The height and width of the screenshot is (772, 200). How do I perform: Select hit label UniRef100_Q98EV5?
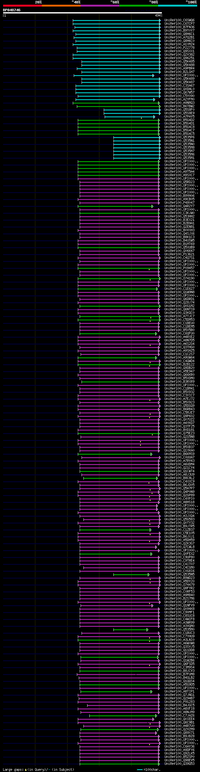(x=179, y=760)
